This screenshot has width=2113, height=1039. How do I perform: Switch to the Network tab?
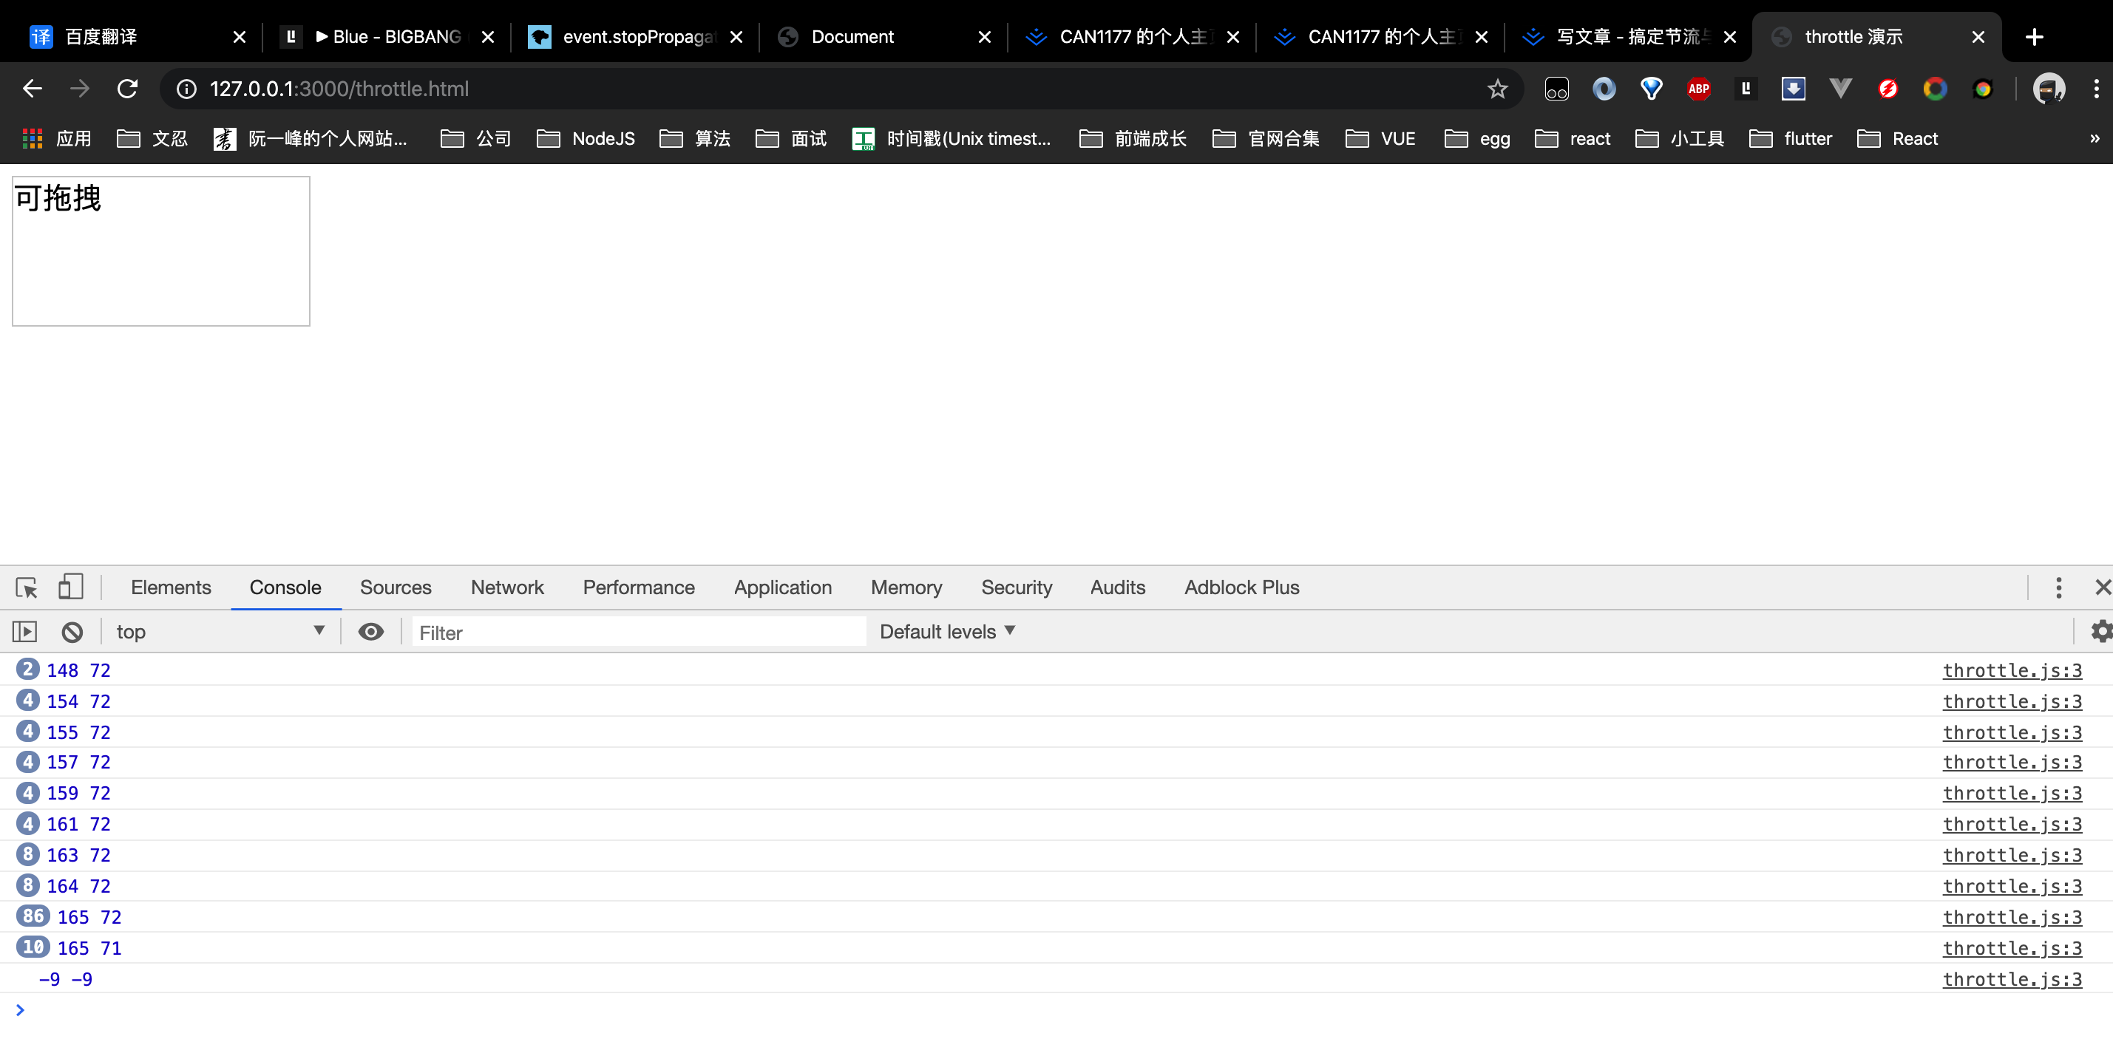point(507,587)
